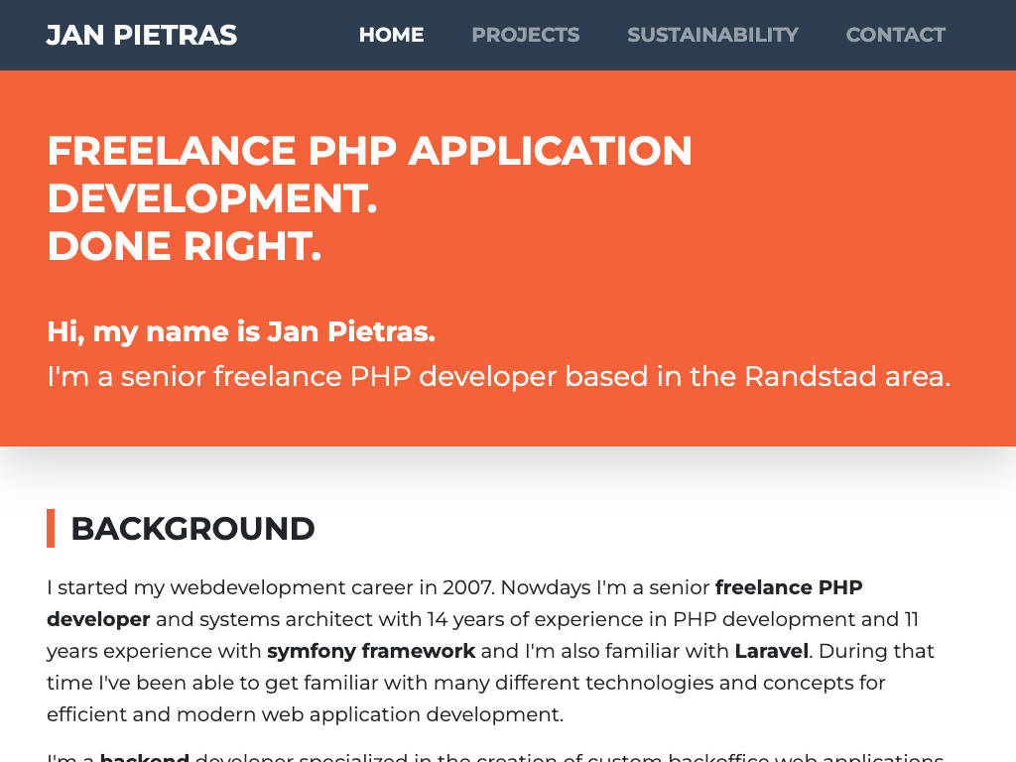Click the 'FREELANCE PHP APPLICATION' headline line

click(x=369, y=152)
